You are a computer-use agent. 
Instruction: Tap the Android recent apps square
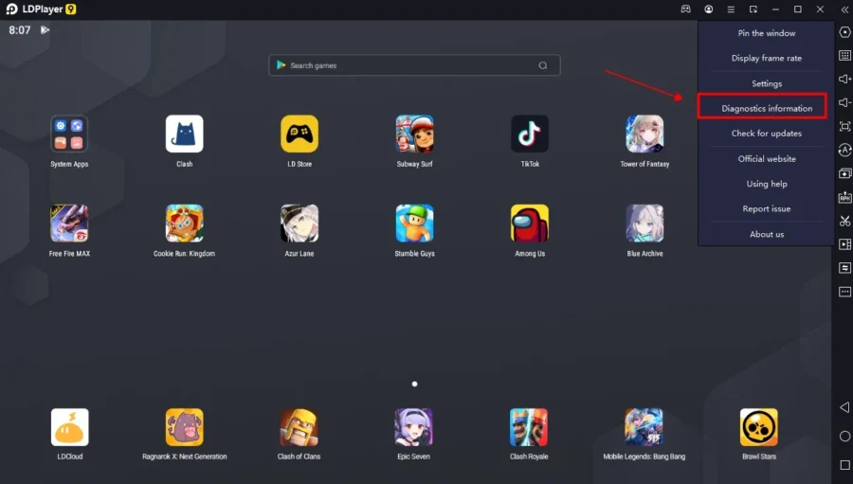844,465
